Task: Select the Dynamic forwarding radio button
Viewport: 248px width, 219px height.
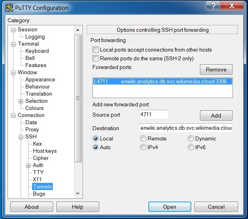Action: click(x=191, y=139)
